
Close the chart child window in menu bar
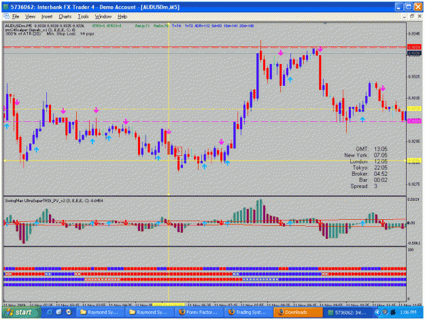[420, 16]
